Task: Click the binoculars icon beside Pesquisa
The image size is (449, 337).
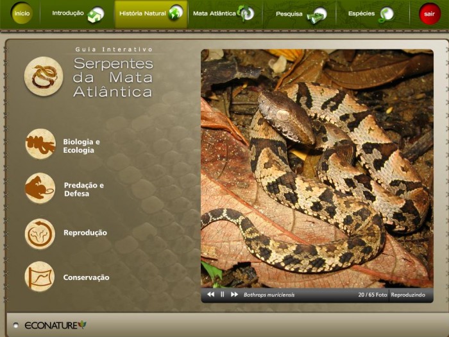Action: [317, 15]
